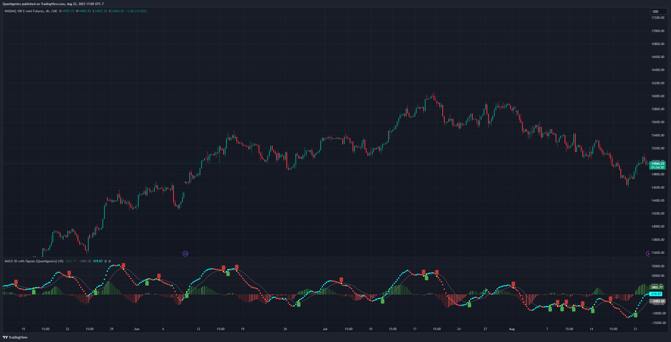Image resolution: width=671 pixels, height=342 pixels.
Task: Click the 15400.00 price axis label
Action: [658, 135]
